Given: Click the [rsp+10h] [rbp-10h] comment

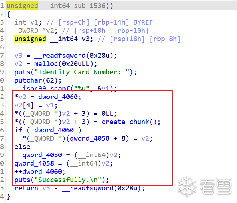Looking at the screenshot, I should click(112, 31).
